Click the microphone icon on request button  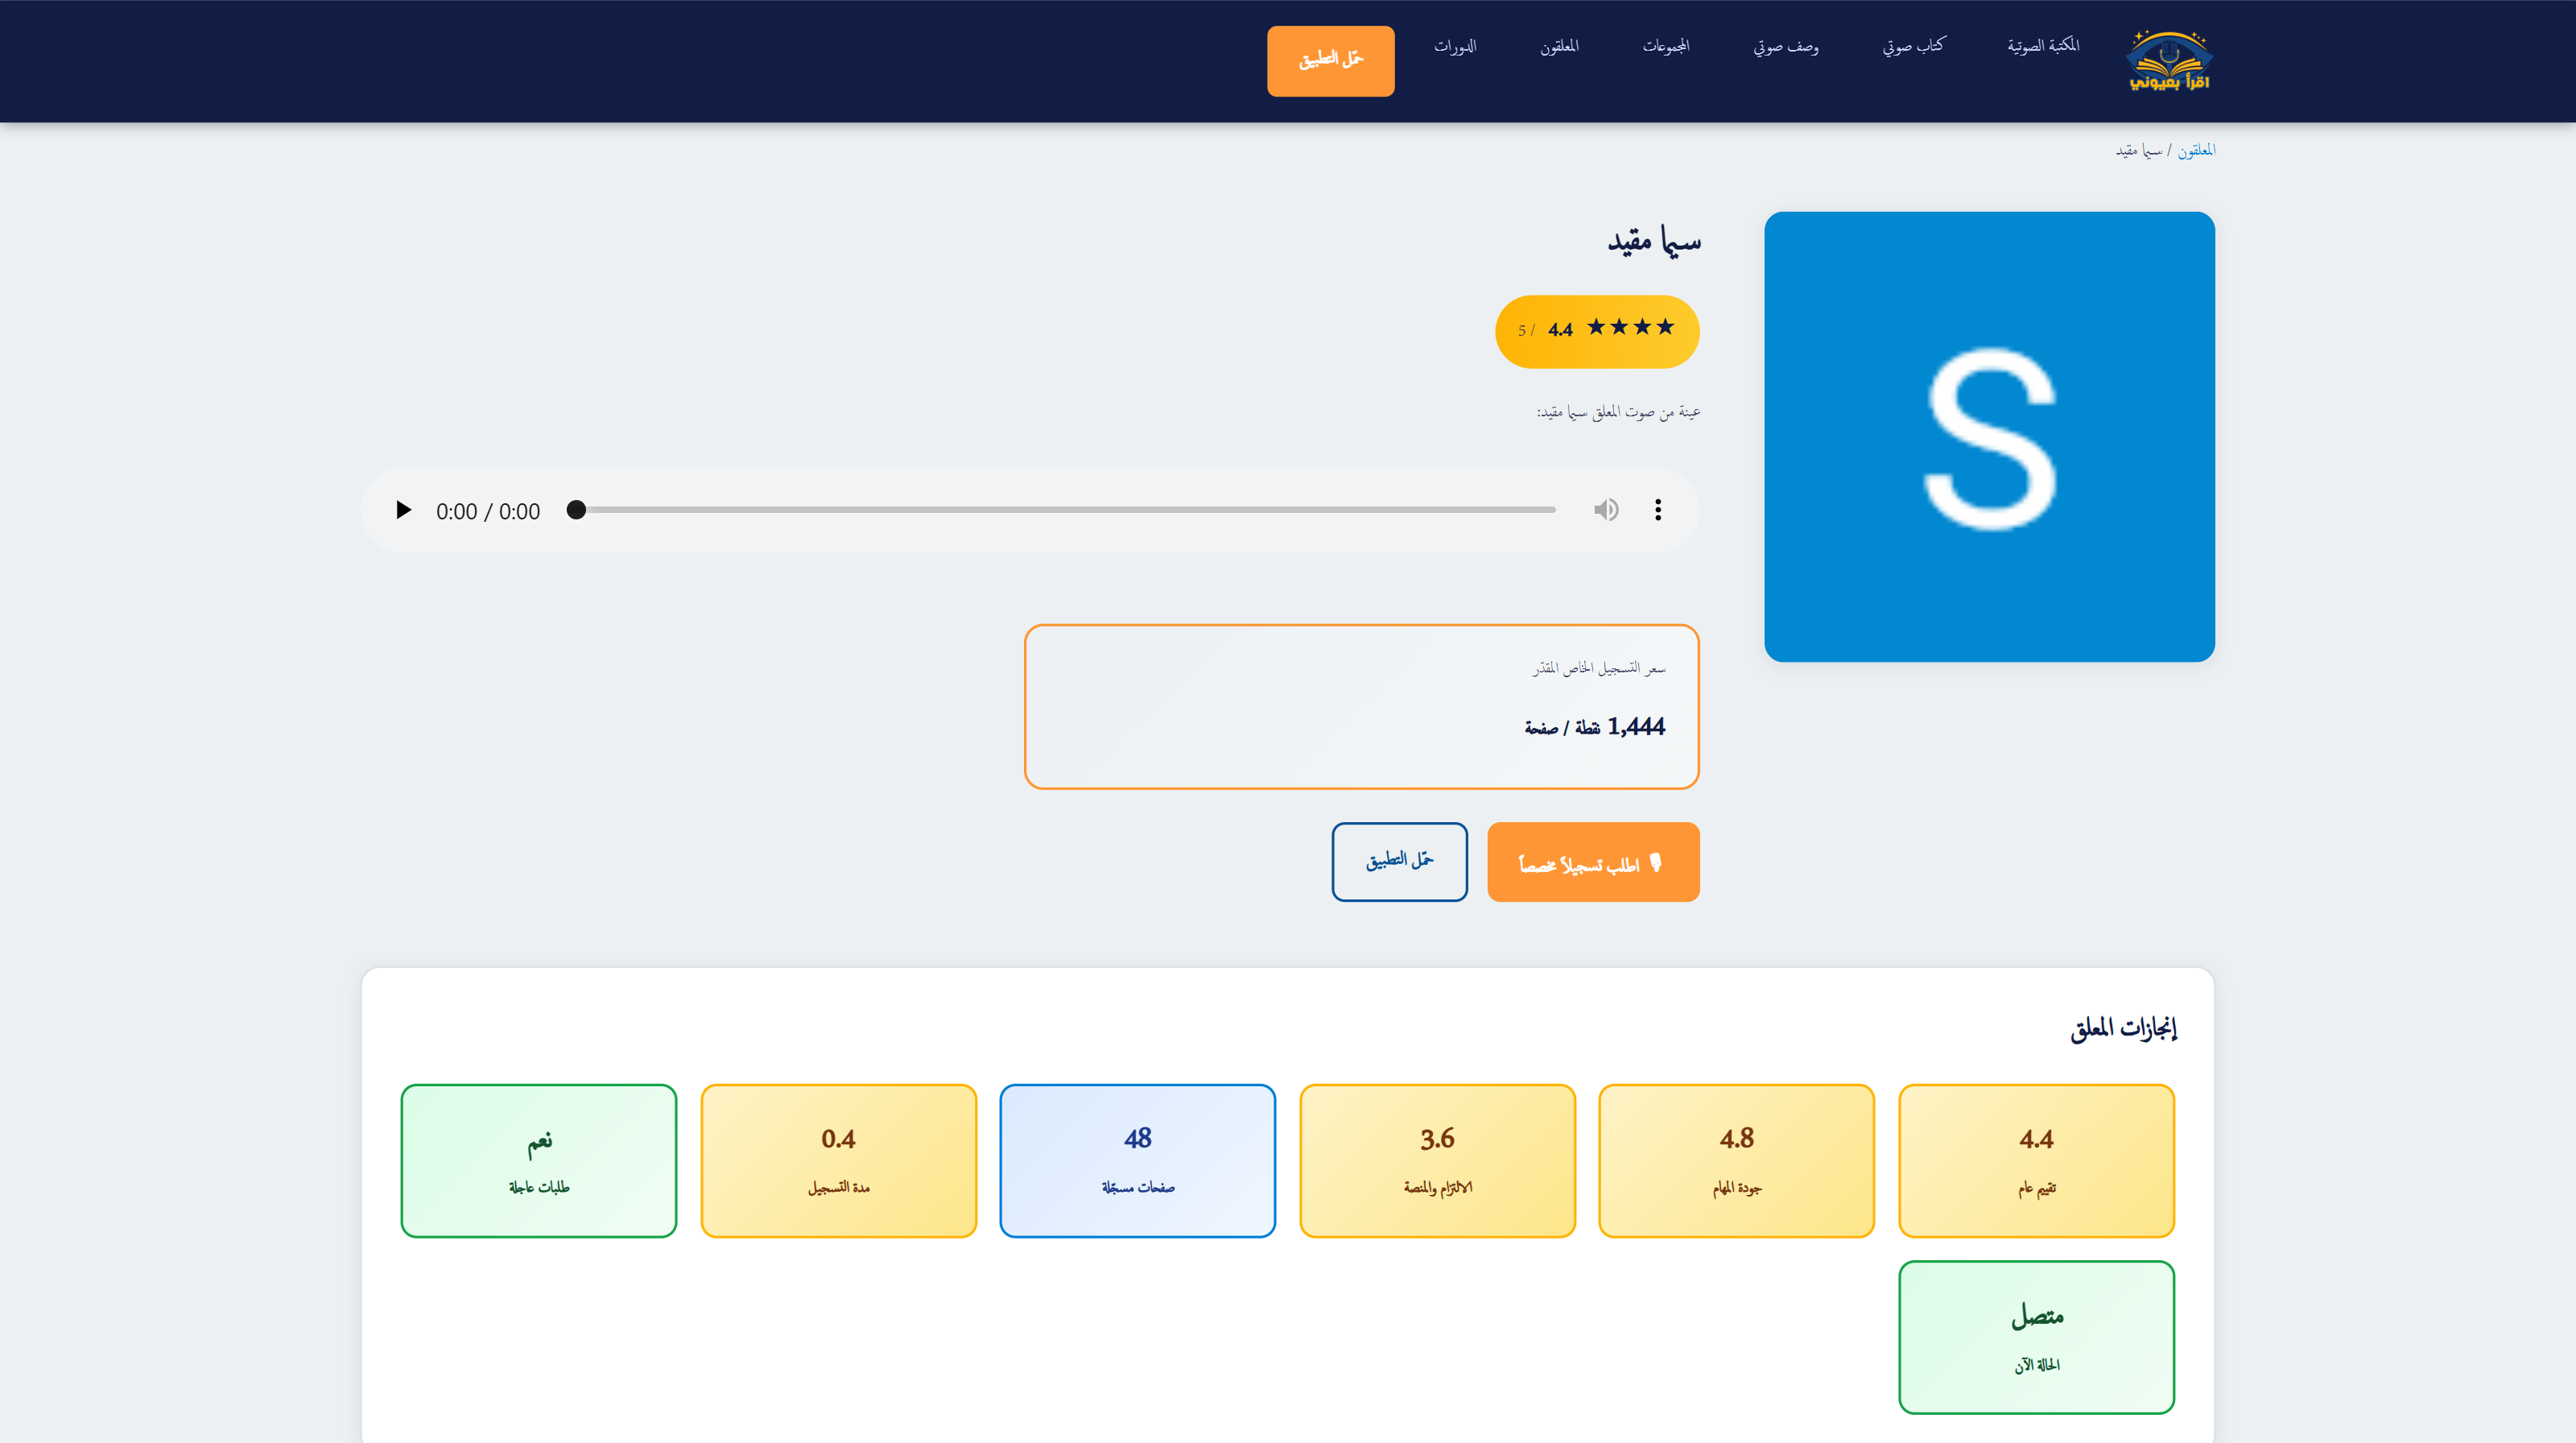pos(1655,862)
